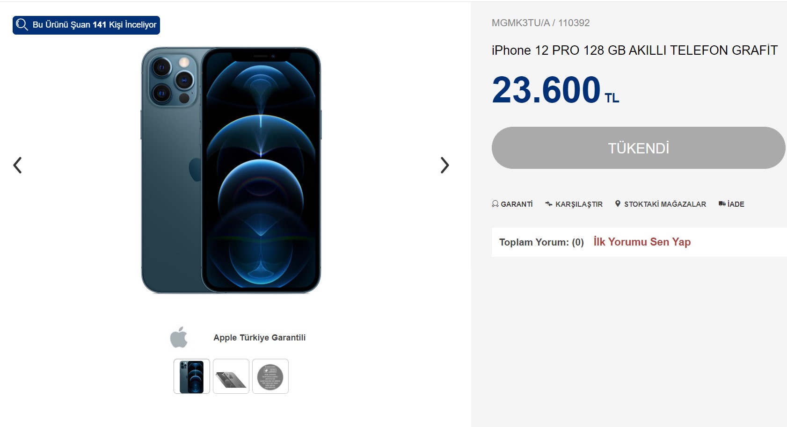Click the compare arrows icon
Viewport: 787px width, 427px height.
pyautogui.click(x=549, y=204)
